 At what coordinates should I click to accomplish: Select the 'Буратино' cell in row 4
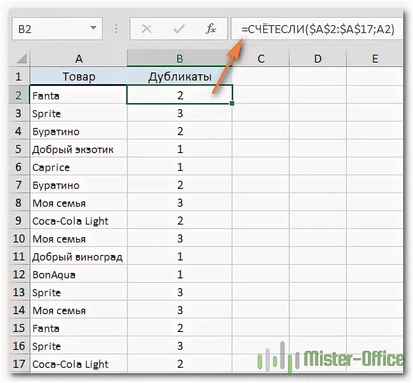pos(79,131)
